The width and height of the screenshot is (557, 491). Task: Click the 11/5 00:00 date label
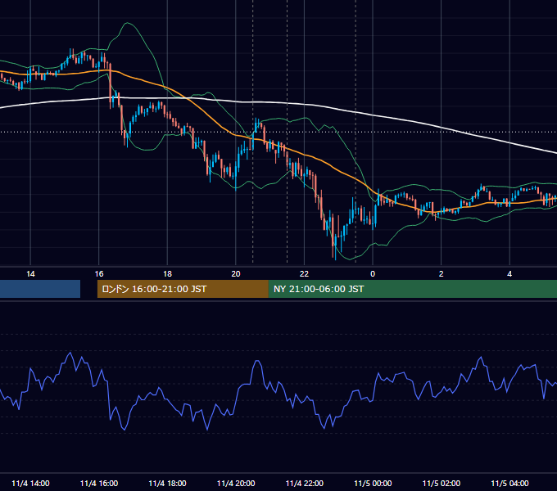373,483
